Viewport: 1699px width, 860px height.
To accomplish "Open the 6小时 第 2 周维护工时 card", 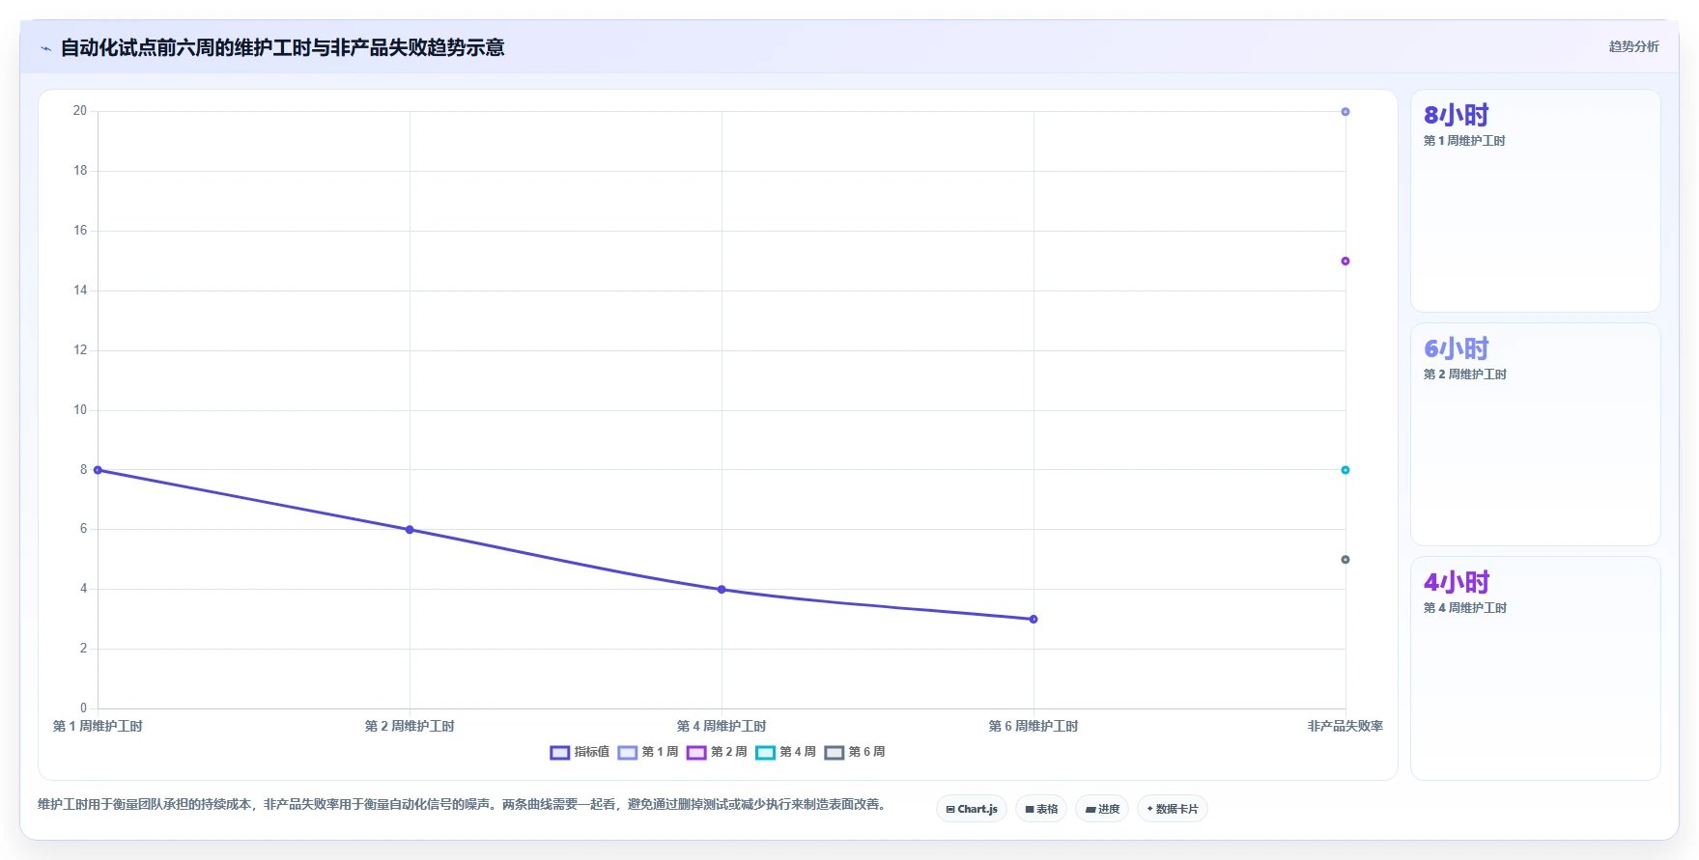I will click(x=1536, y=434).
